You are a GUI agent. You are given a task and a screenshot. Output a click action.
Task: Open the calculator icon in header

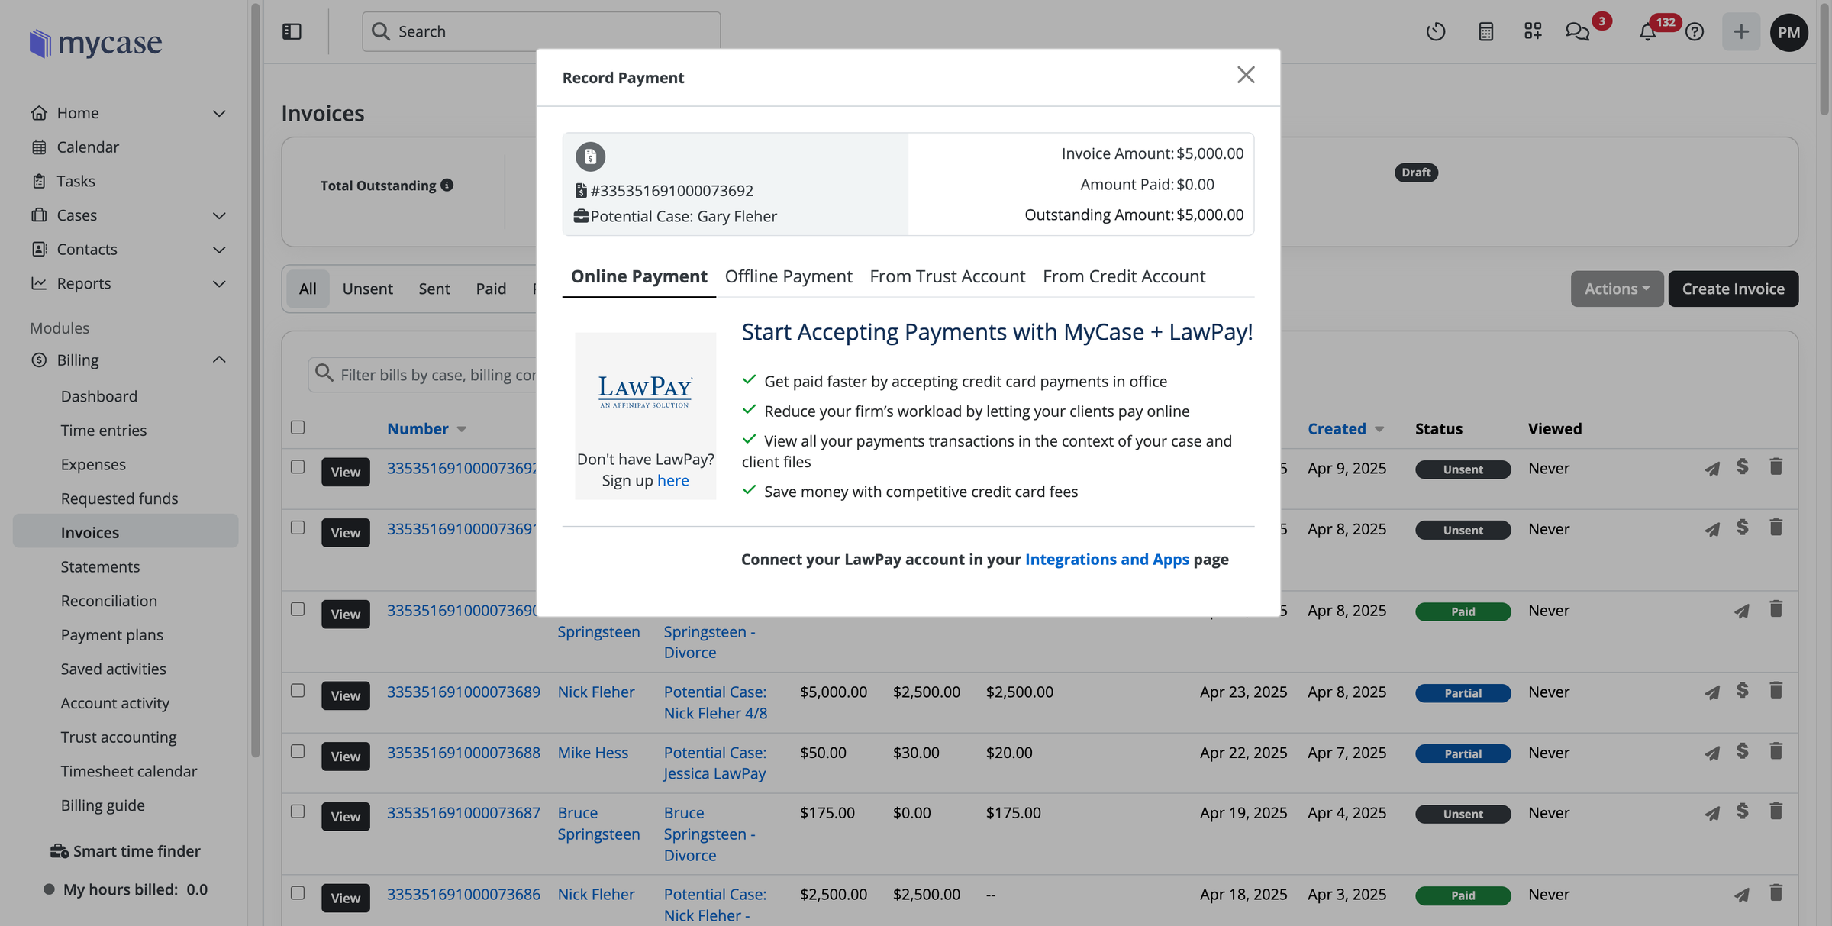1485,31
